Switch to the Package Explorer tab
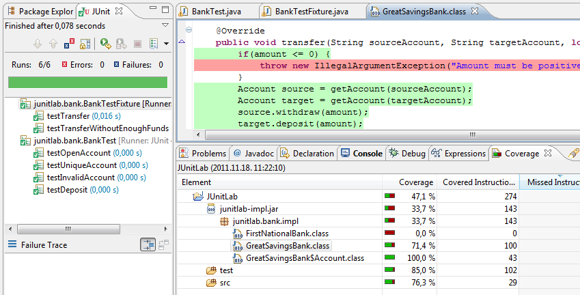This screenshot has height=295, width=580. pyautogui.click(x=40, y=12)
